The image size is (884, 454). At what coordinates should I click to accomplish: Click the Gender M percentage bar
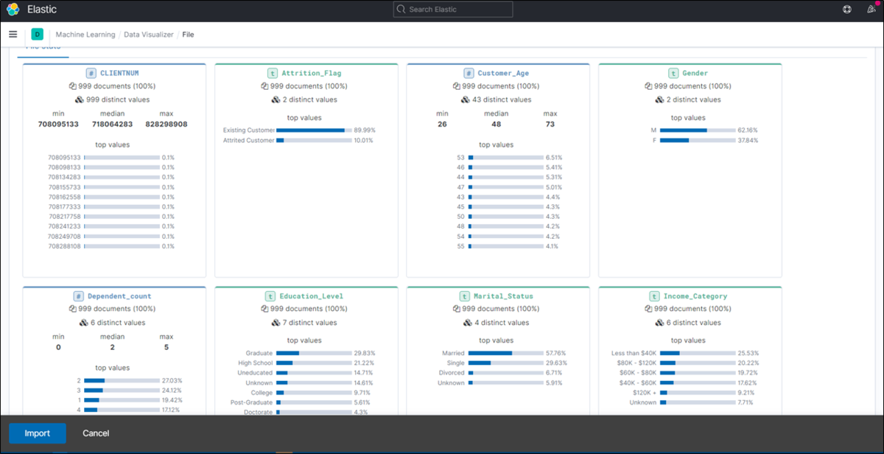coord(698,130)
